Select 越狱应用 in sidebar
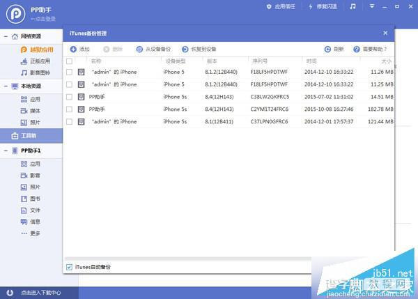The height and width of the screenshot is (299, 418). [37, 49]
